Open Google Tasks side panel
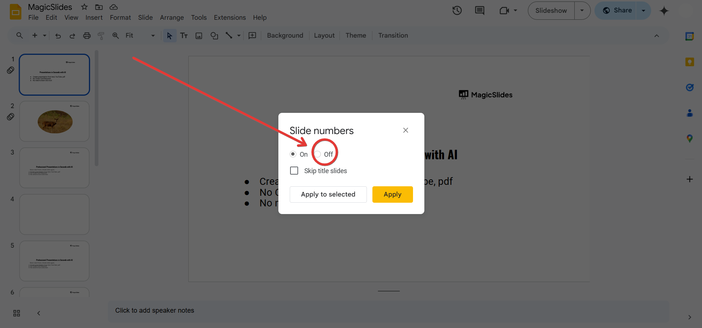Viewport: 702px width, 328px height. click(x=690, y=87)
